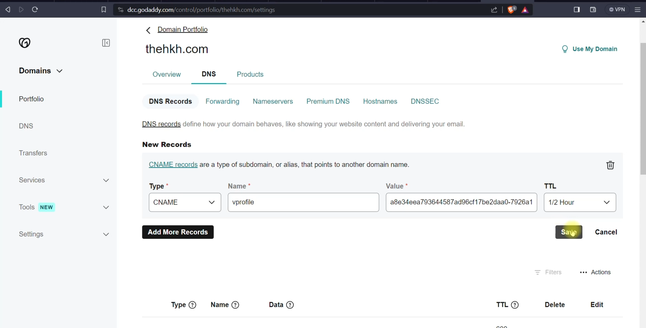Open Transfers in the sidebar
The width and height of the screenshot is (646, 328).
[33, 153]
